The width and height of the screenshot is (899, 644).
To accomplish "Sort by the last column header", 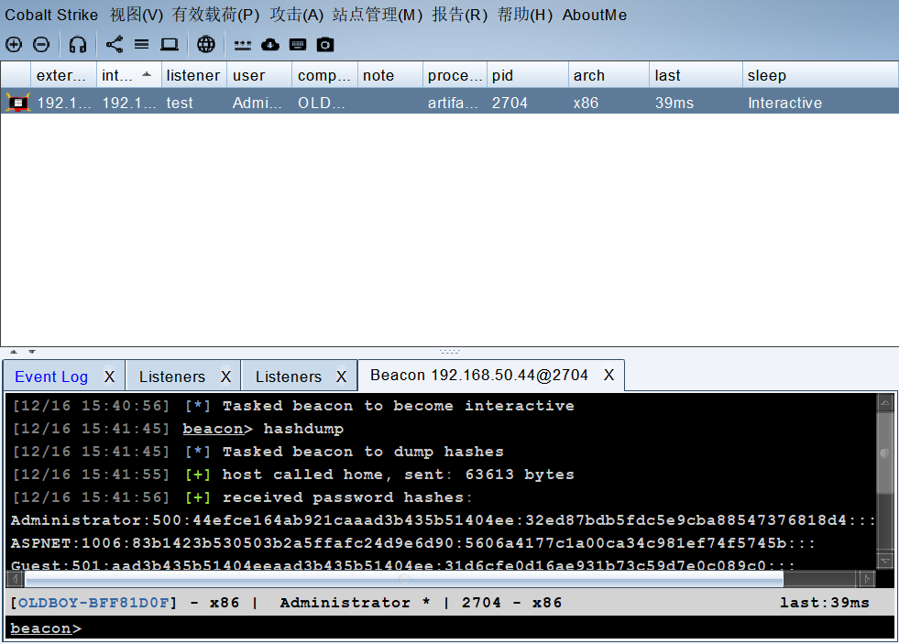I will click(x=696, y=75).
